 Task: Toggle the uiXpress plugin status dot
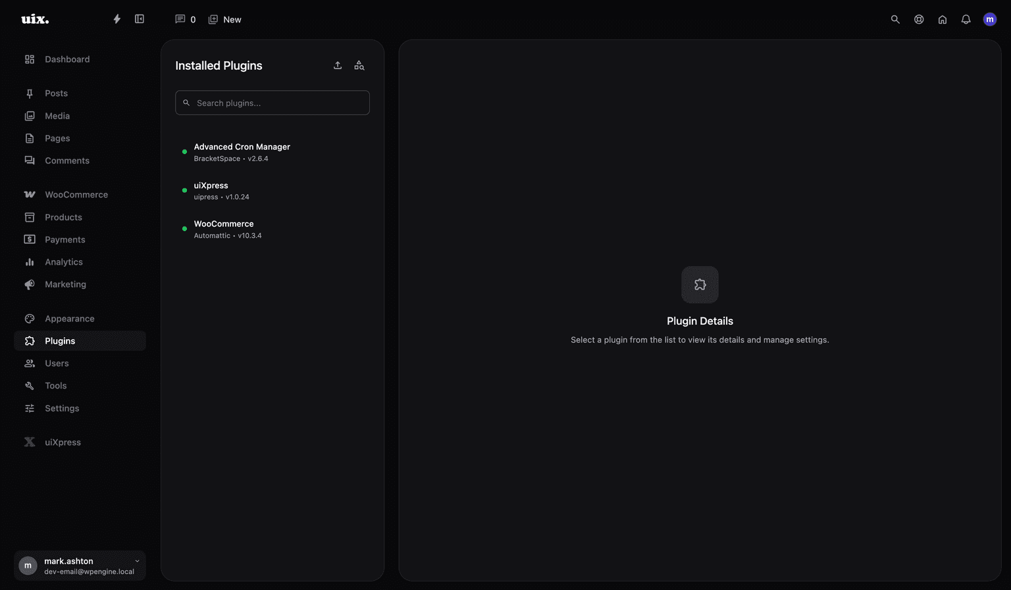184,190
